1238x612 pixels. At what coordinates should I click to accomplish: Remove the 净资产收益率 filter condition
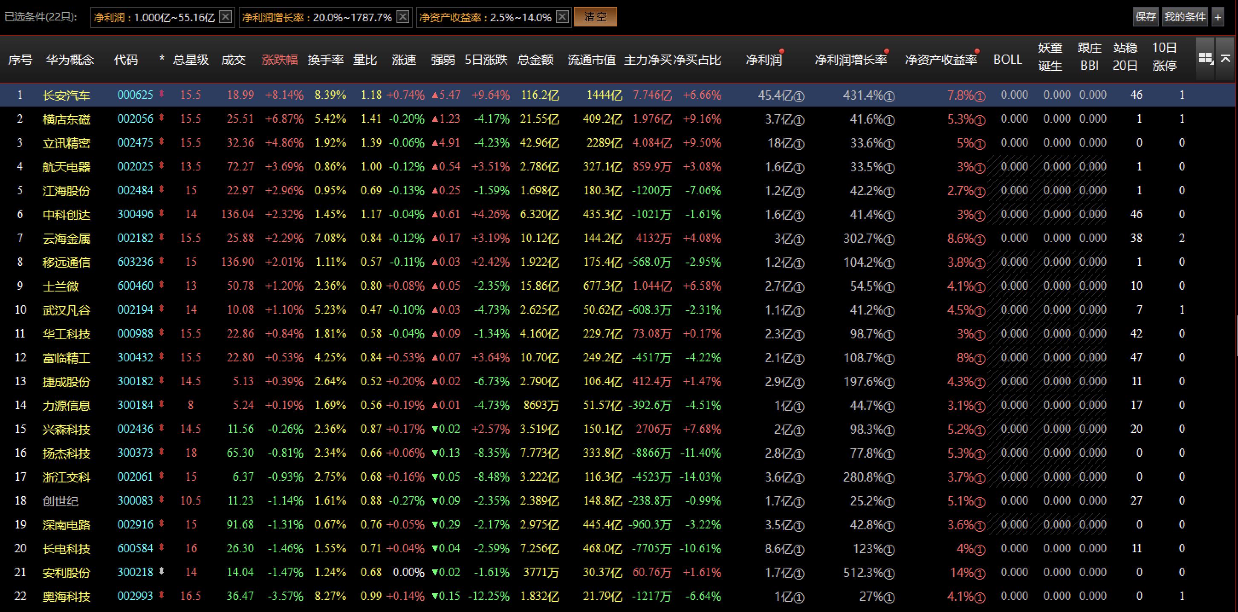coord(562,17)
